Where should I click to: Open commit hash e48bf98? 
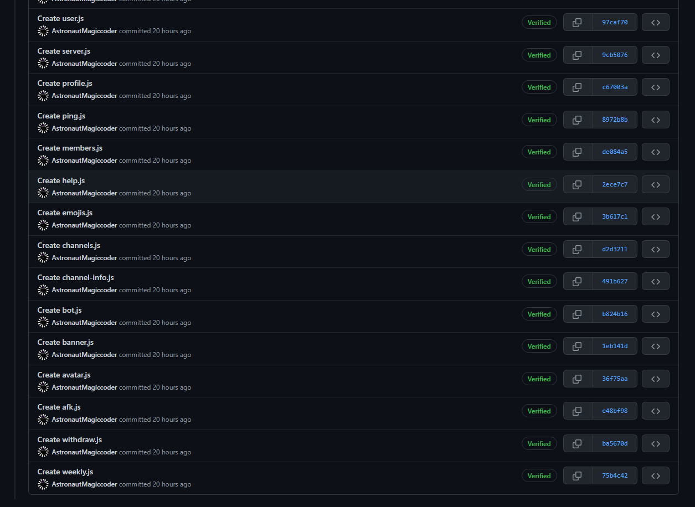click(615, 411)
